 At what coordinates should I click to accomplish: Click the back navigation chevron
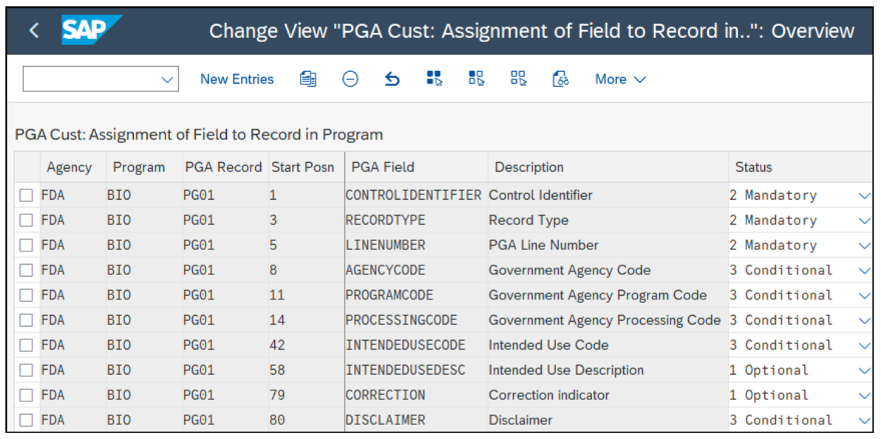[33, 30]
